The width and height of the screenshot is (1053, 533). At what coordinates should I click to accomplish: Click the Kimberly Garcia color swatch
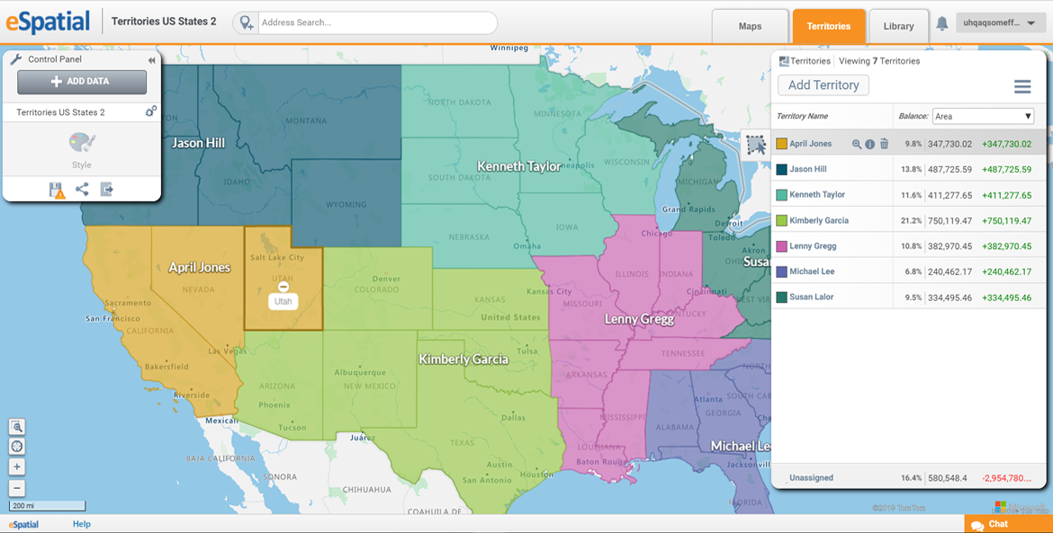point(782,220)
